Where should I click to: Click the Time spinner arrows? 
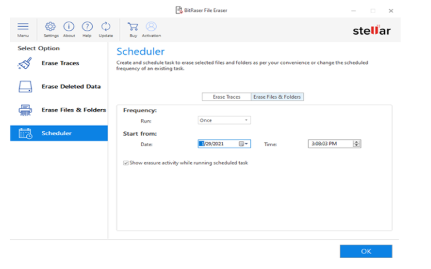pyautogui.click(x=357, y=144)
